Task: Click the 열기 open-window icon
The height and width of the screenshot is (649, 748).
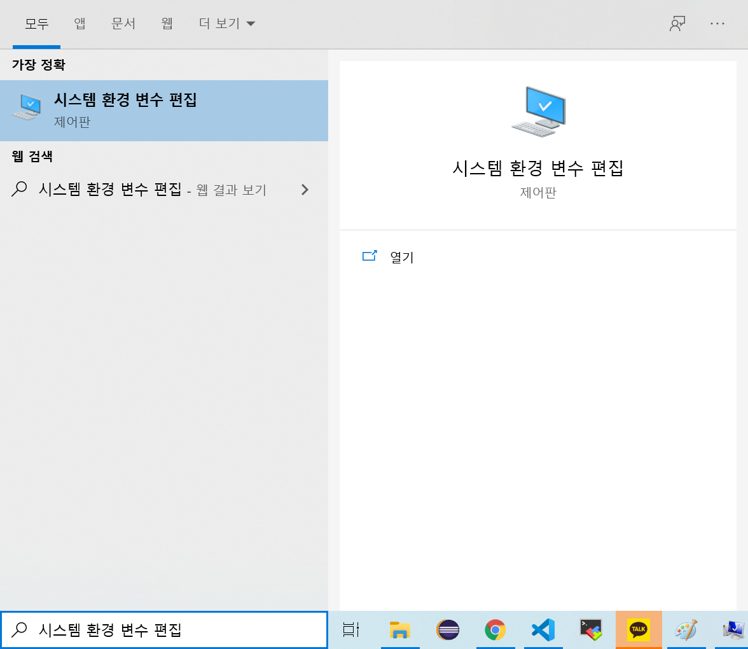Action: pos(369,256)
